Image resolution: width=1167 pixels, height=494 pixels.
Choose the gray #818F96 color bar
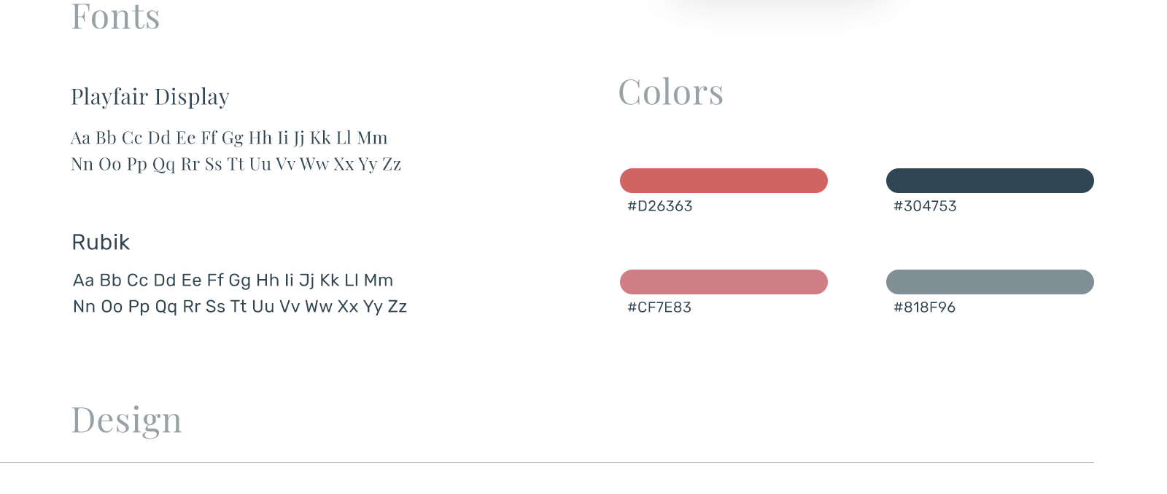(990, 282)
